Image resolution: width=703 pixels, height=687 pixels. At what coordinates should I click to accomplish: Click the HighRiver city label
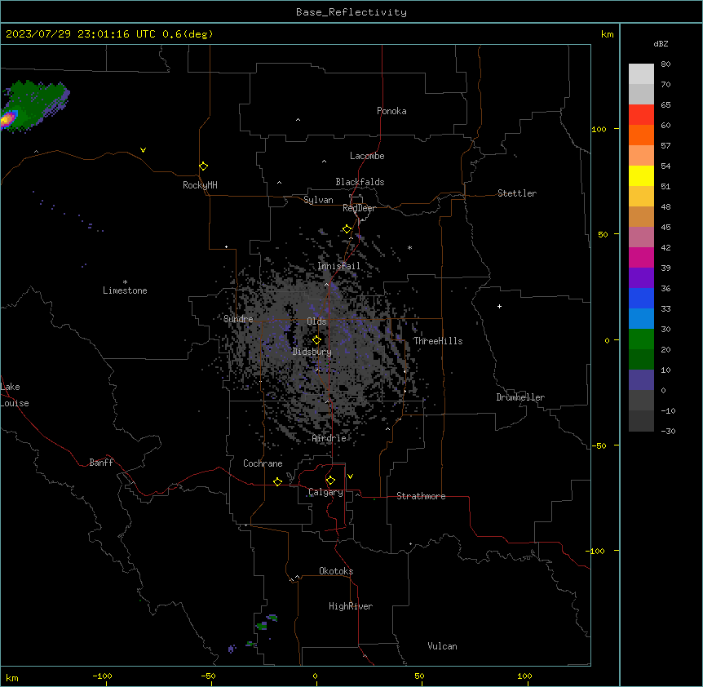pos(351,606)
